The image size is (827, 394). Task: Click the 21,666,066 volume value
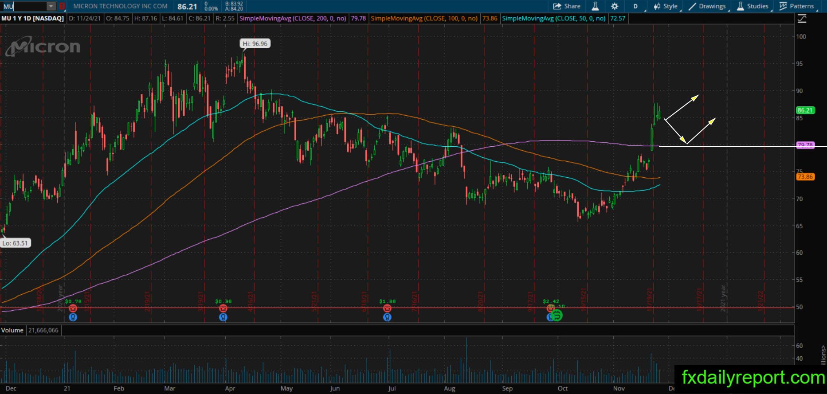tap(43, 330)
